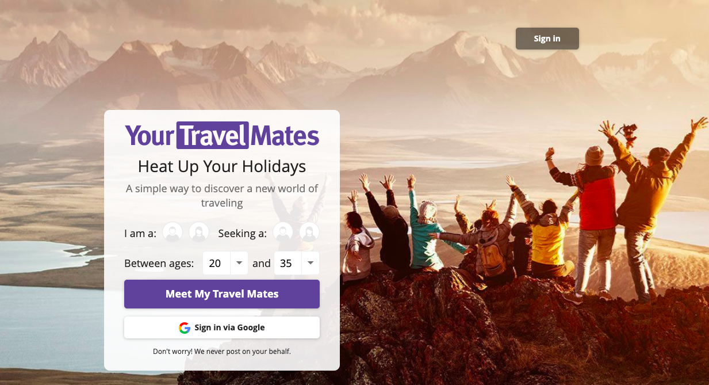The width and height of the screenshot is (709, 385).
Task: Click the Google G logo icon
Action: coord(185,327)
